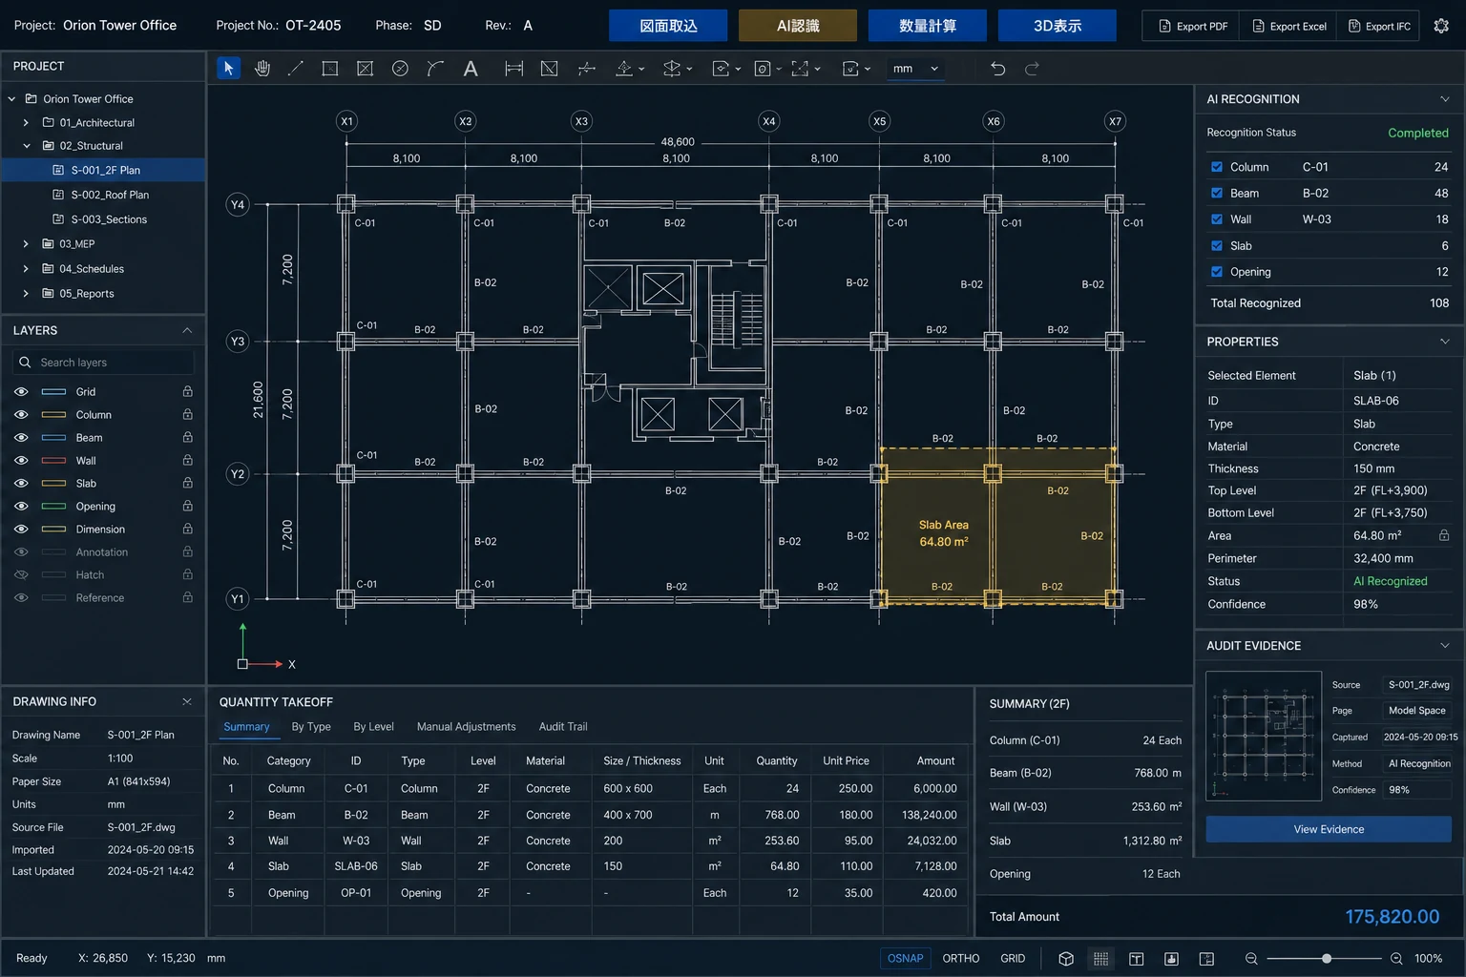This screenshot has height=977, width=1466.
Task: Collapse the 02_Structural folder
Action: point(26,146)
